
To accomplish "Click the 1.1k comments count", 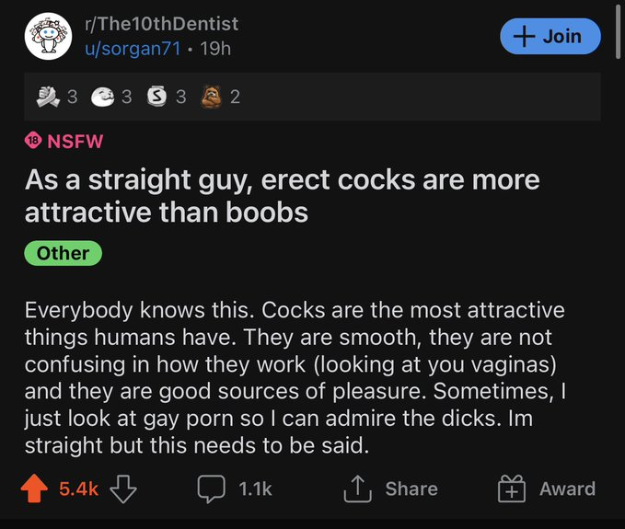I will coord(255,489).
